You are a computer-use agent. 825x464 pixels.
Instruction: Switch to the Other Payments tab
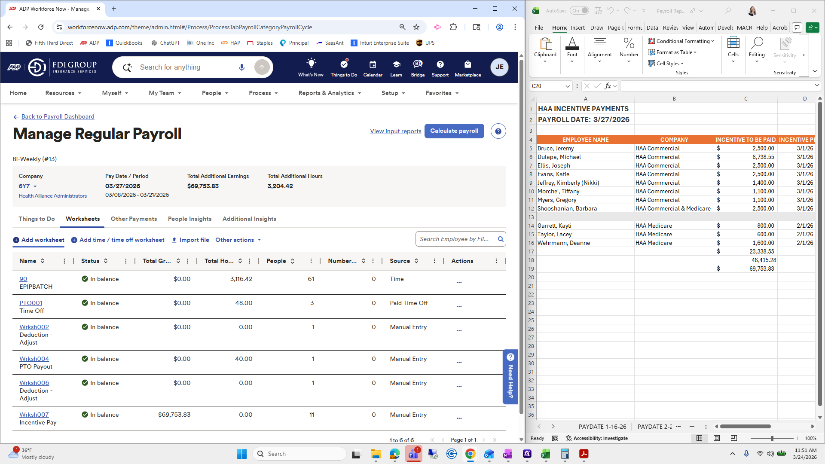tap(134, 219)
